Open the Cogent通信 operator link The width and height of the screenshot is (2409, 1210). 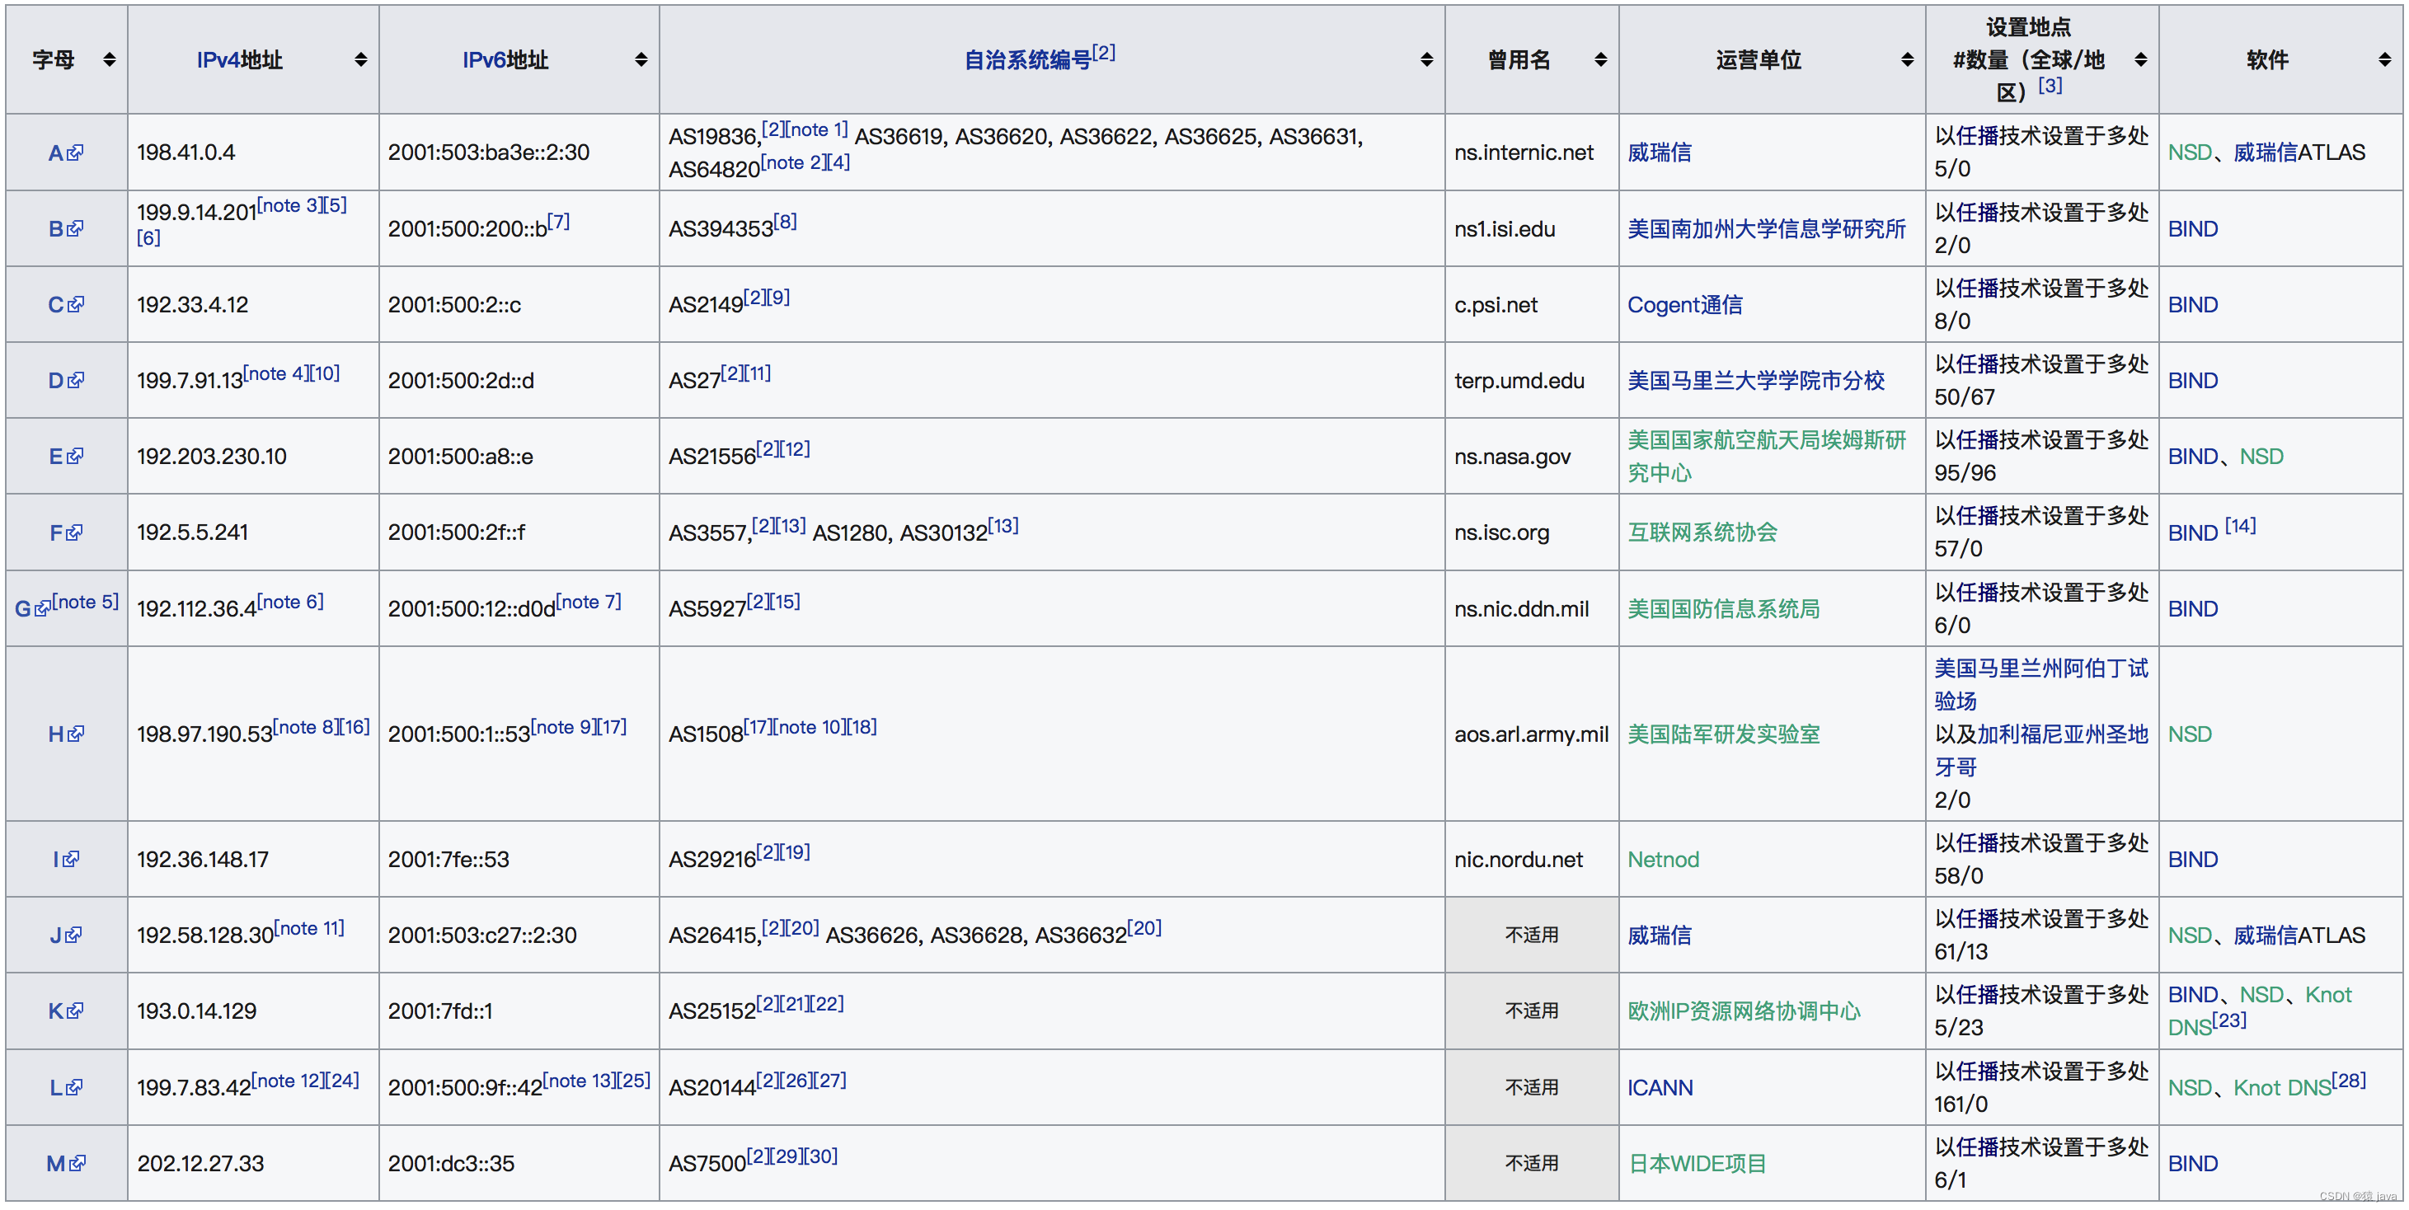[1683, 305]
